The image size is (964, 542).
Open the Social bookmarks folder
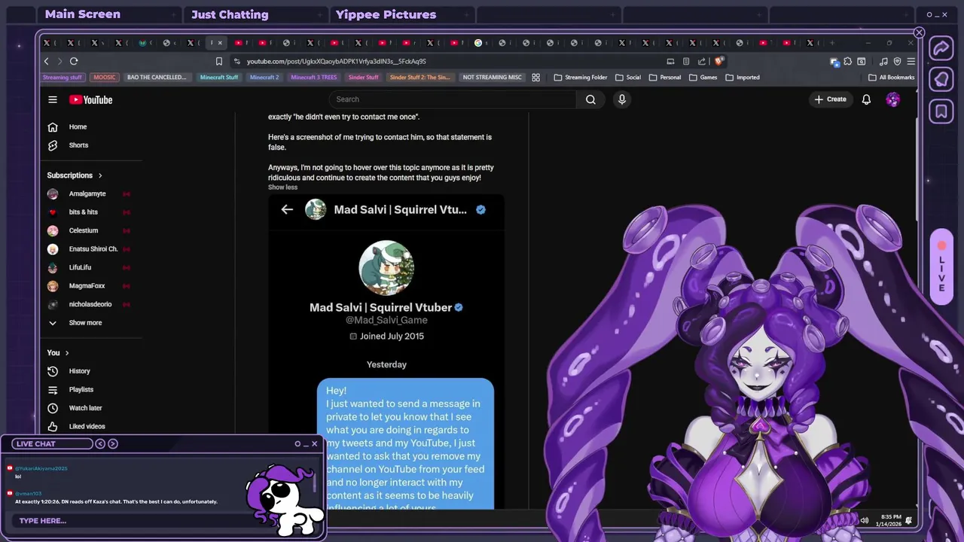[628, 78]
